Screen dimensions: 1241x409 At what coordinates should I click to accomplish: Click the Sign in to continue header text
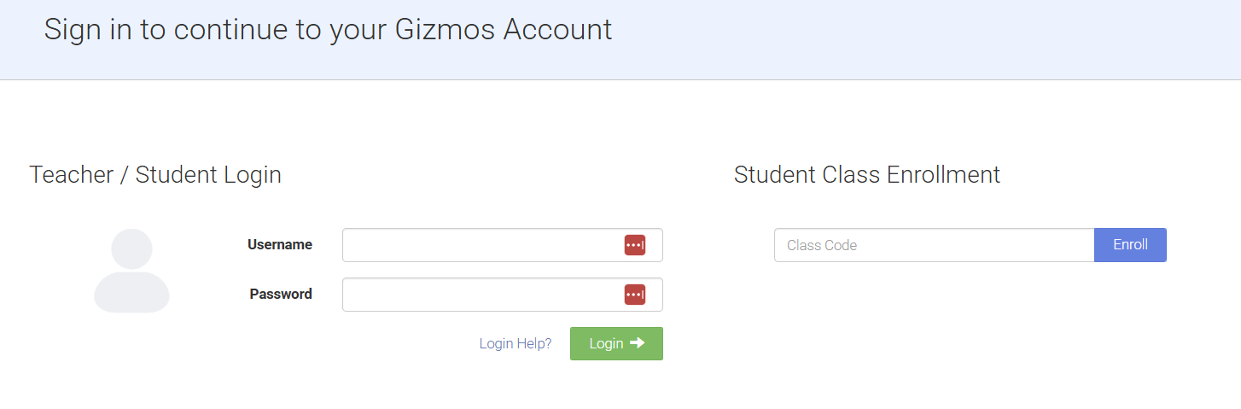(328, 29)
